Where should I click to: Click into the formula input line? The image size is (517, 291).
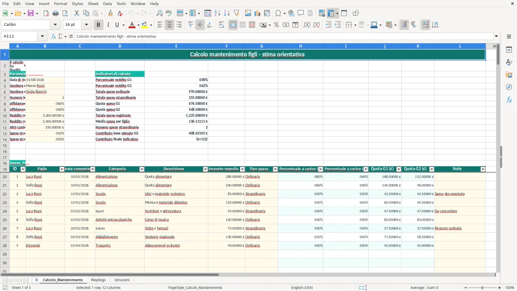pos(284,36)
